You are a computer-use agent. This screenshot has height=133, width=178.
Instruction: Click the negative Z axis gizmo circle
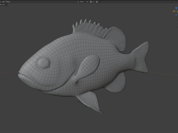[x=176, y=15]
